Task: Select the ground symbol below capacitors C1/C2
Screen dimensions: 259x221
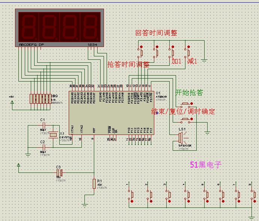Action: [x=28, y=155]
